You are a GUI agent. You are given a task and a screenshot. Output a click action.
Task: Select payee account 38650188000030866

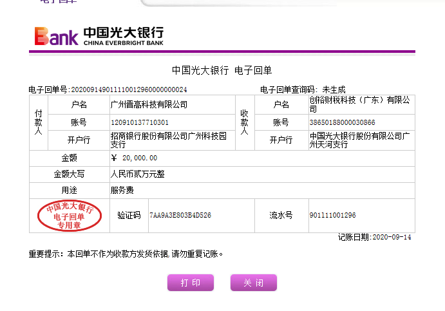[342, 122]
